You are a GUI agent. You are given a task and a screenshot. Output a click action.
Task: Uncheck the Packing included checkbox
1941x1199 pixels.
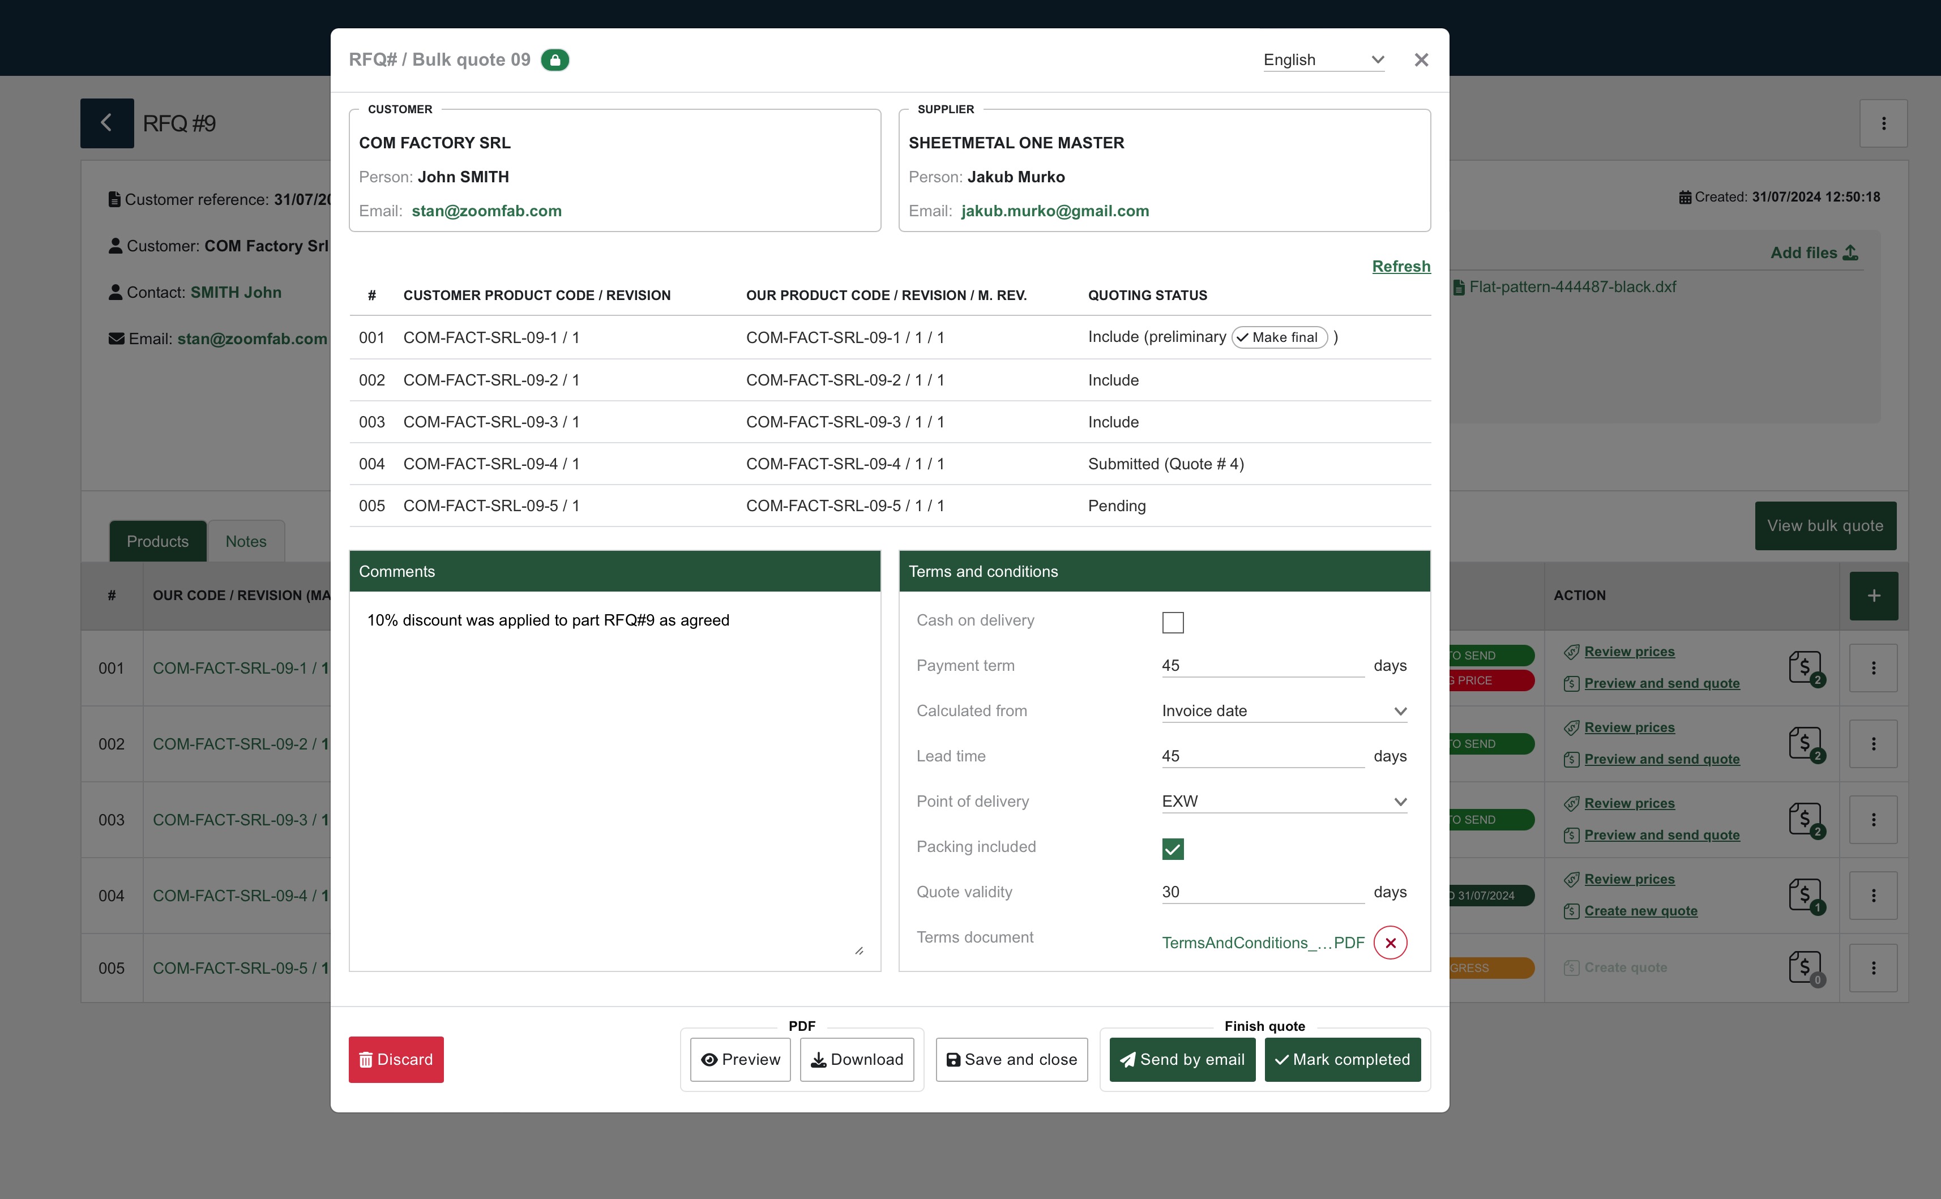click(x=1173, y=849)
